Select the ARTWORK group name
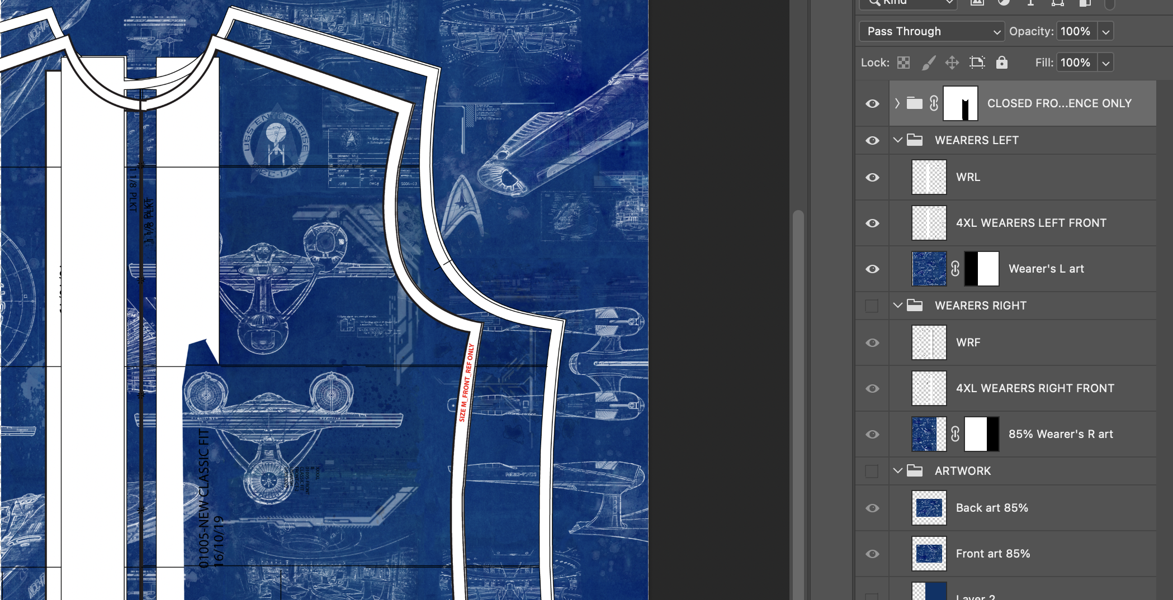 coord(963,471)
